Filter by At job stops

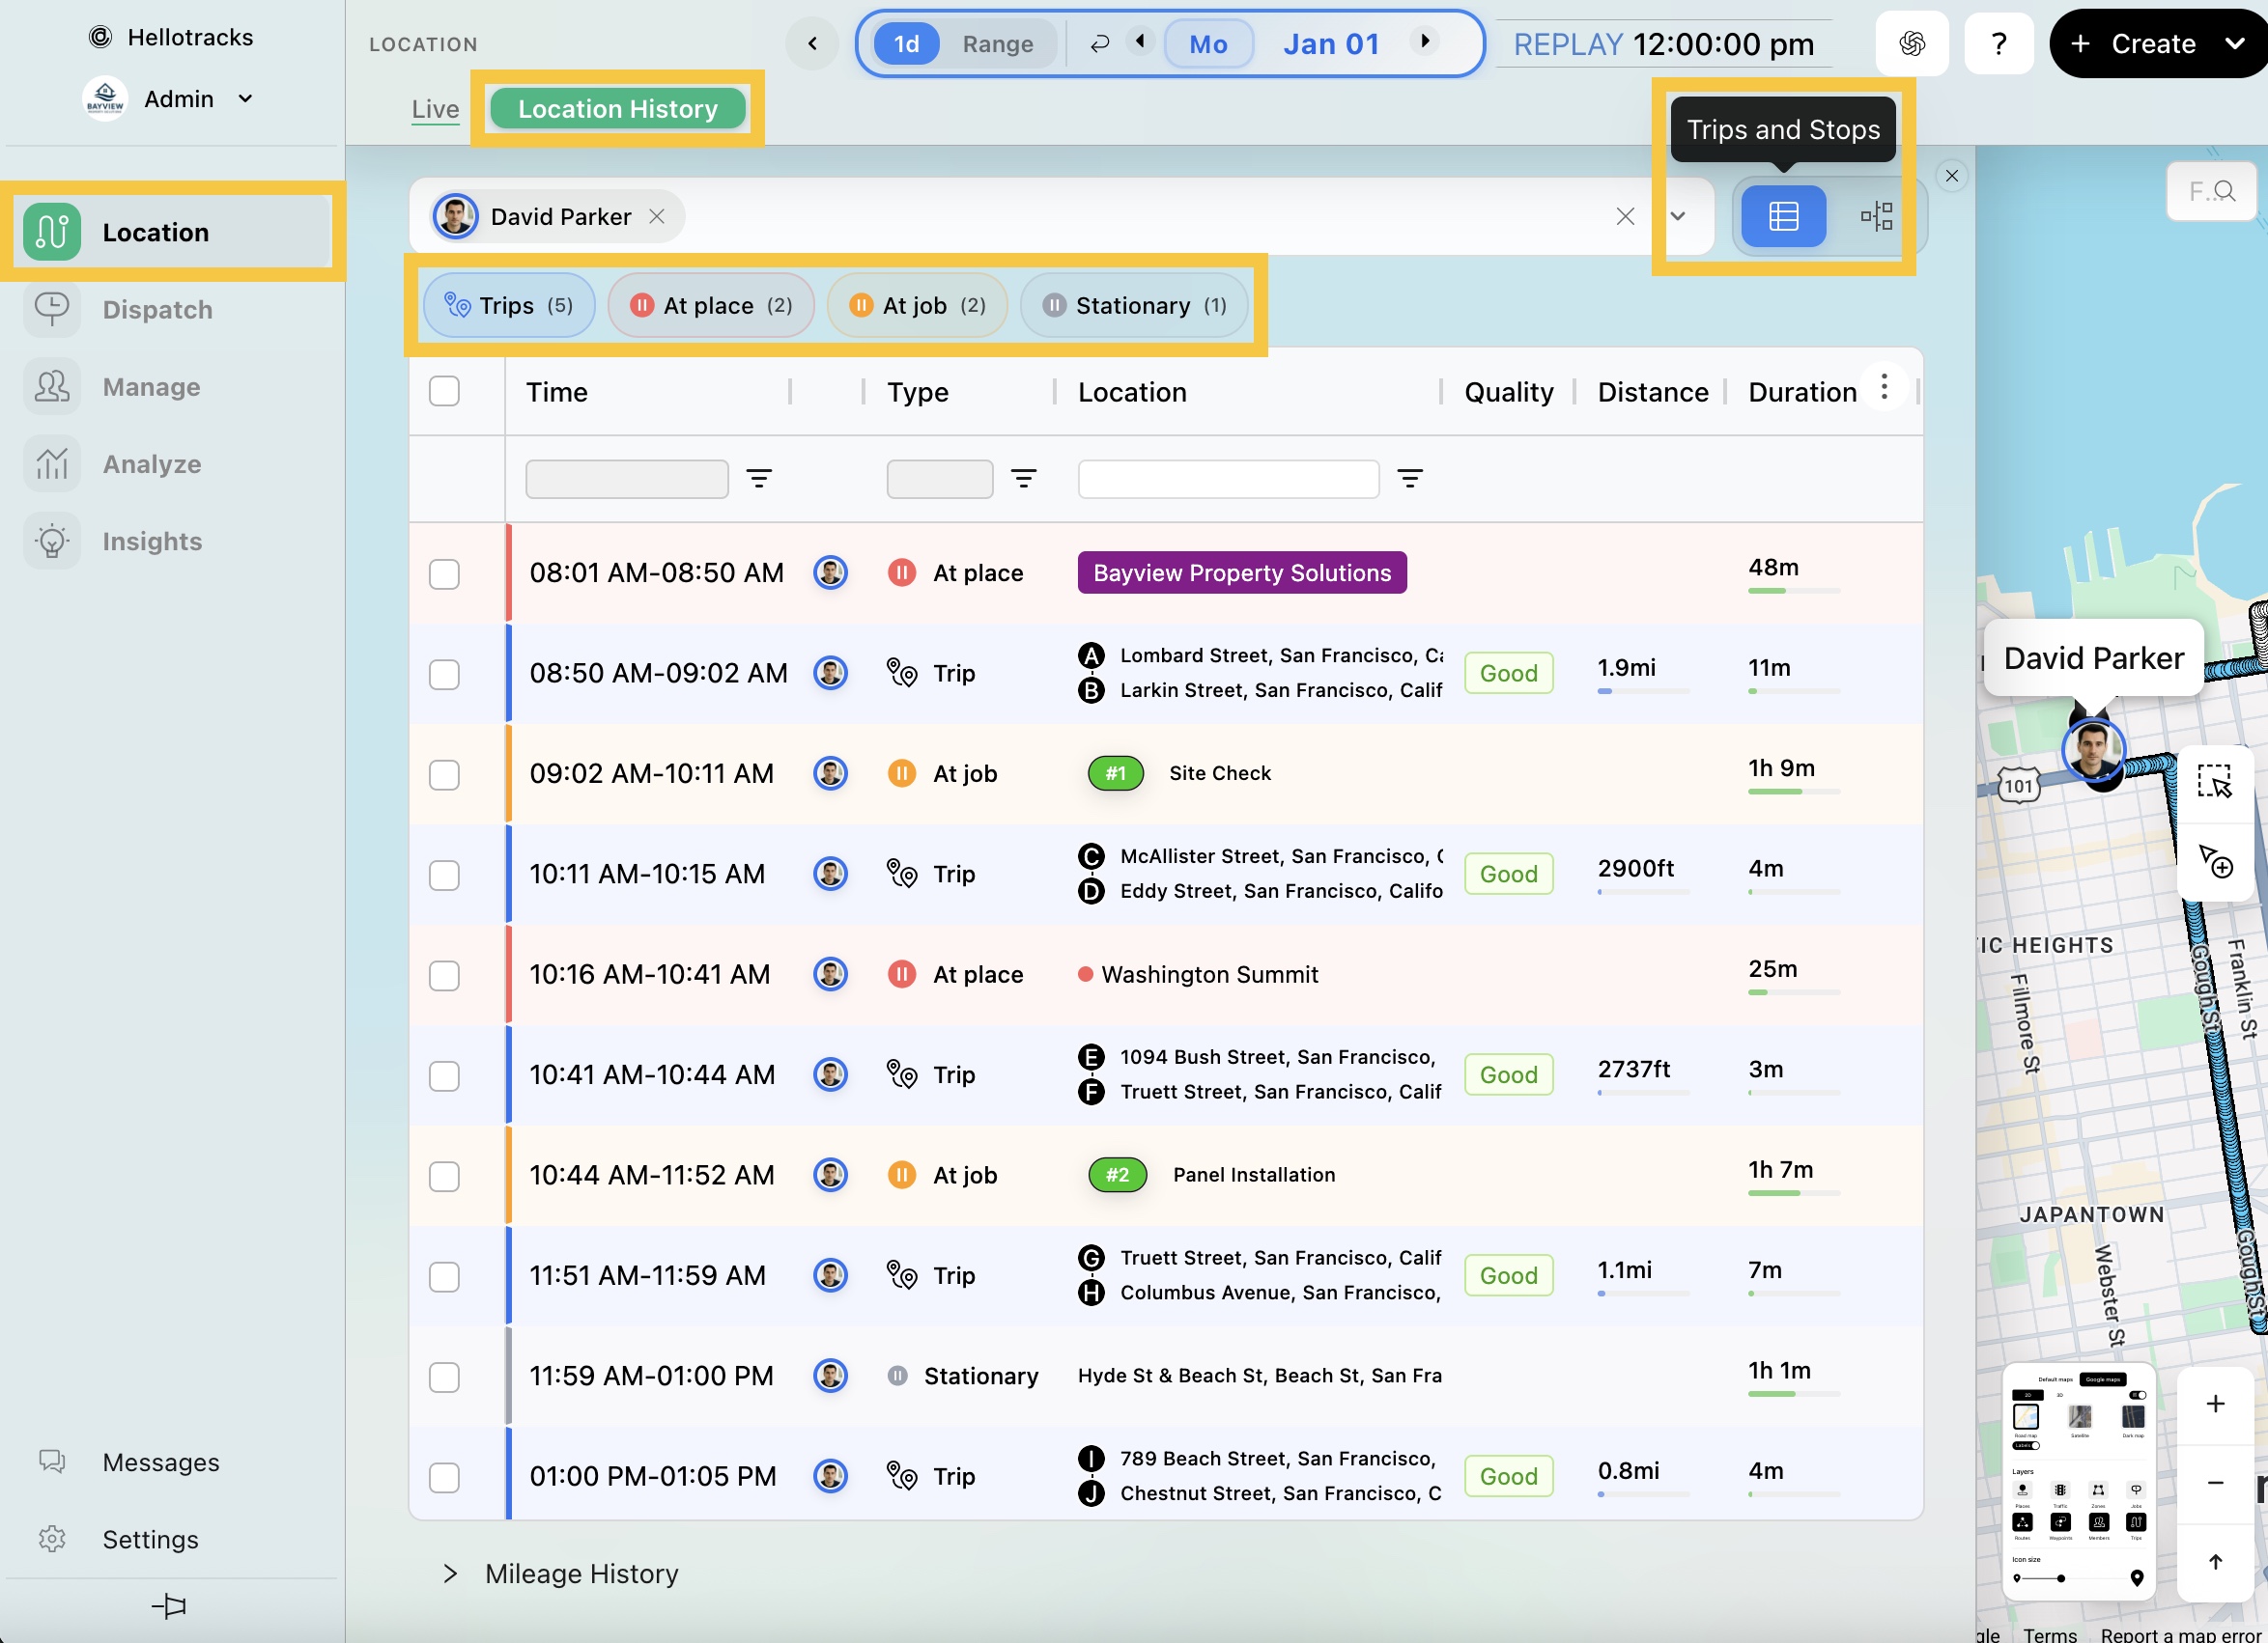pos(916,306)
